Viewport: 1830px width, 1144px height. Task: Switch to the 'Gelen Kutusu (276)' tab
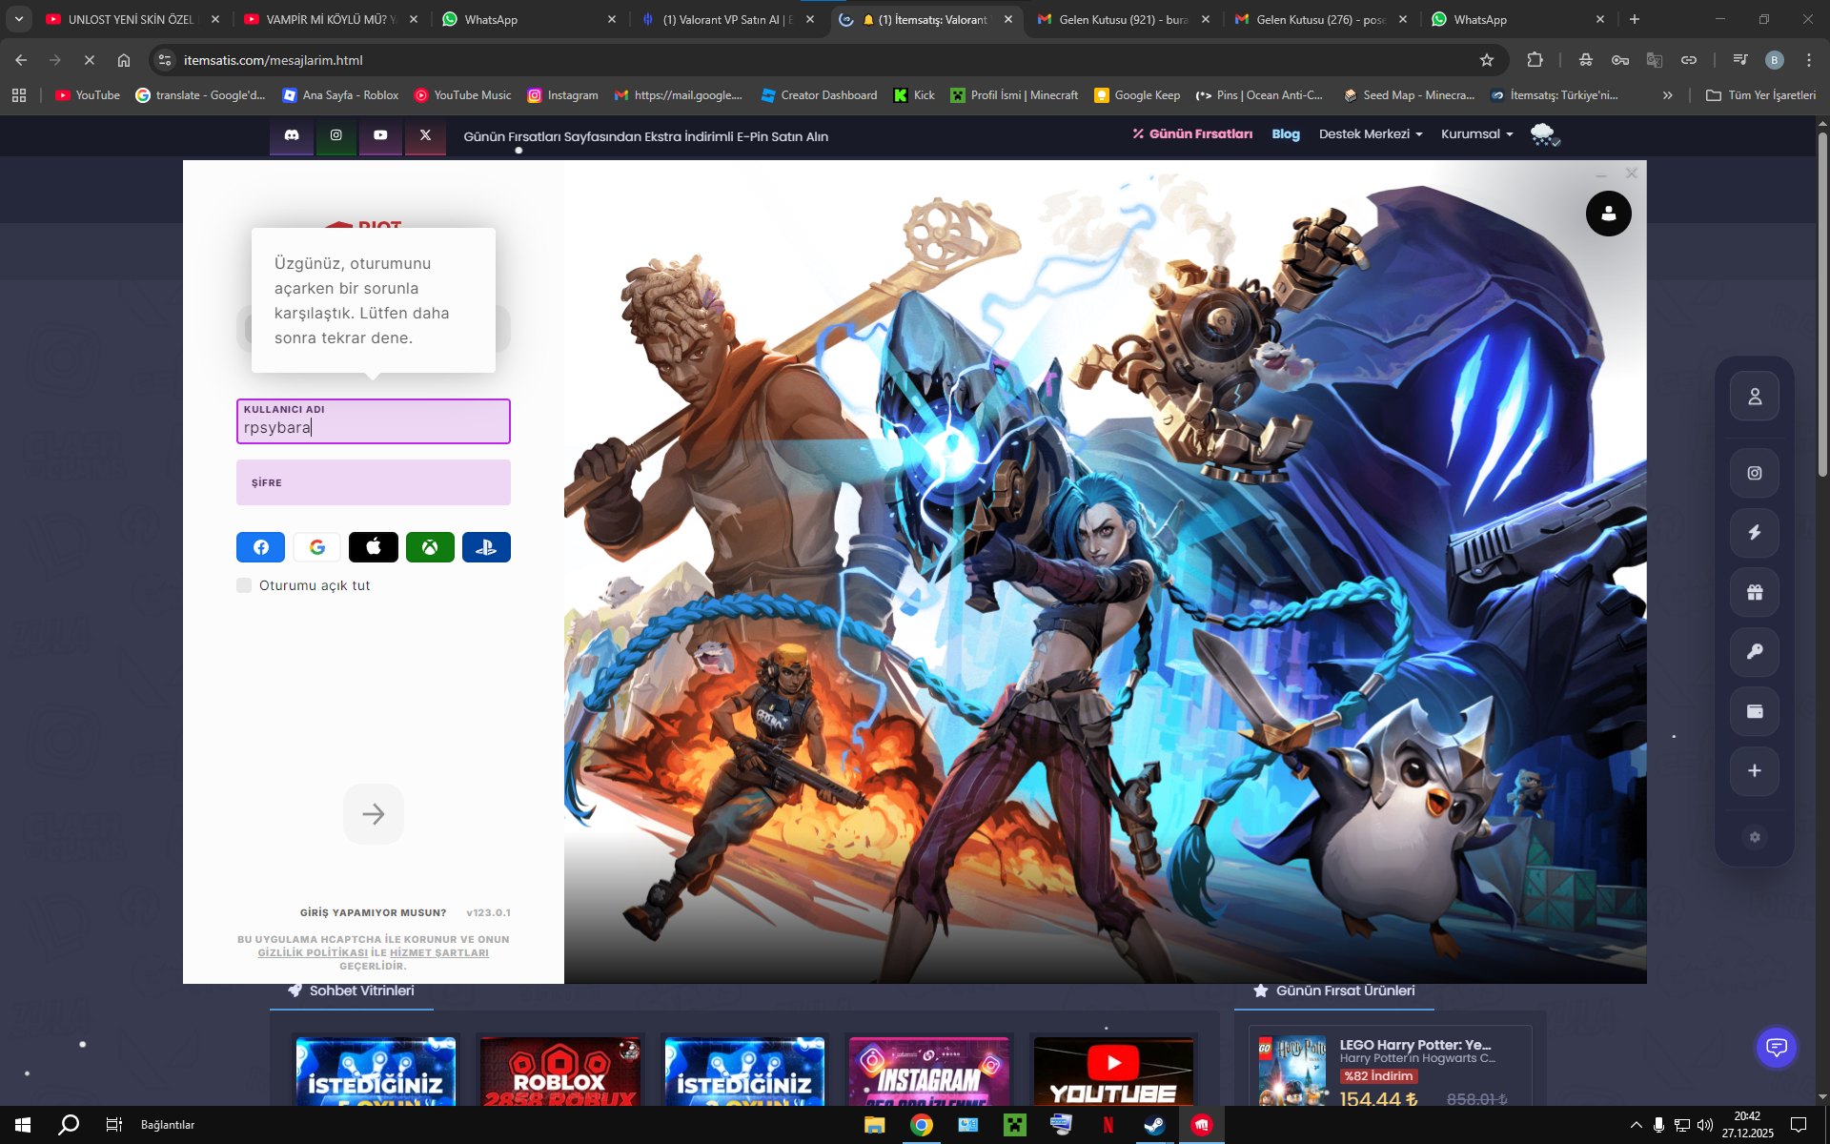pyautogui.click(x=1321, y=19)
